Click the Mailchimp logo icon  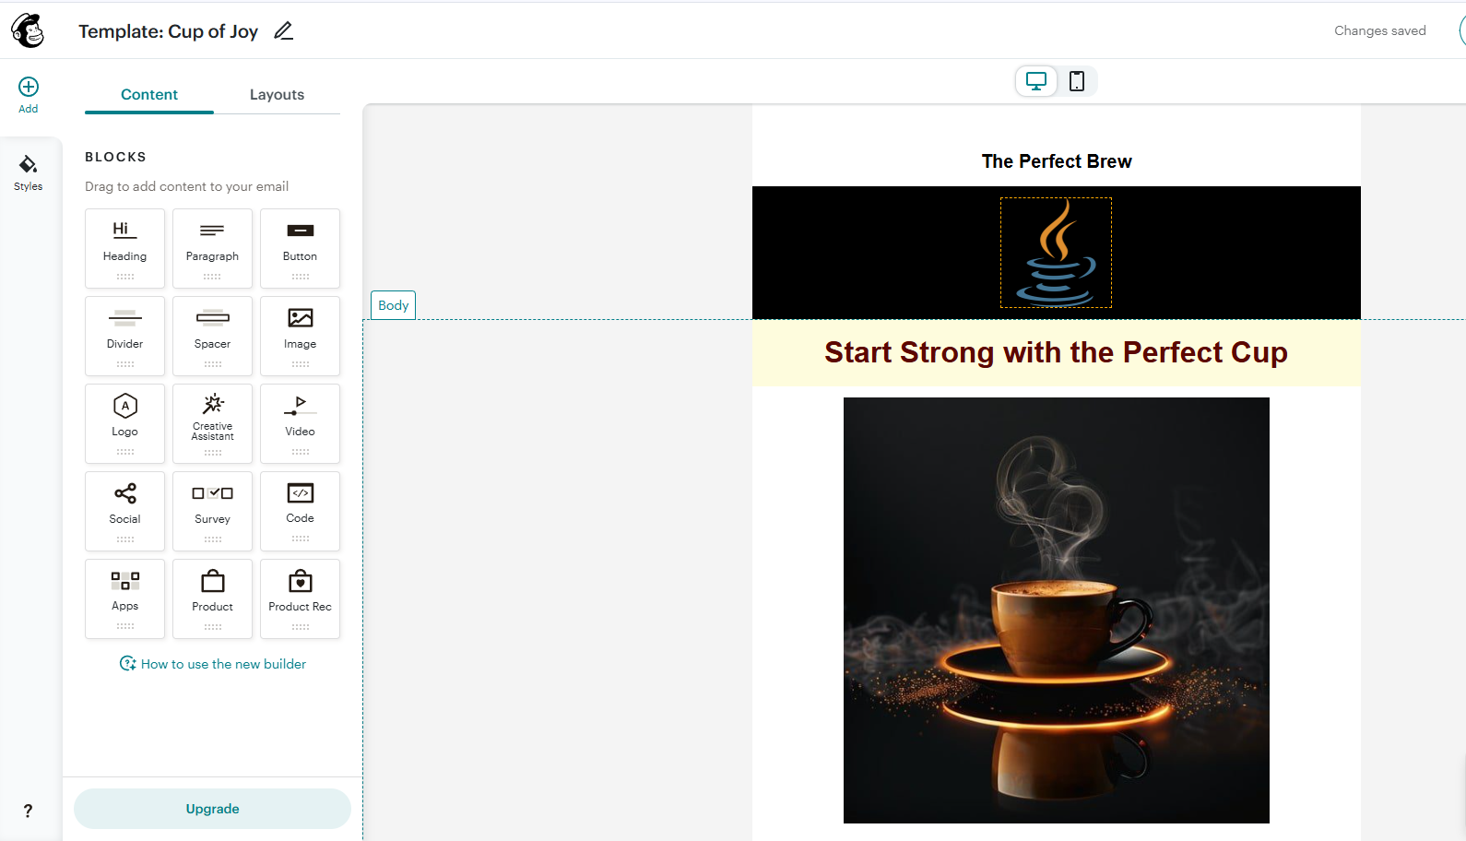(x=28, y=30)
